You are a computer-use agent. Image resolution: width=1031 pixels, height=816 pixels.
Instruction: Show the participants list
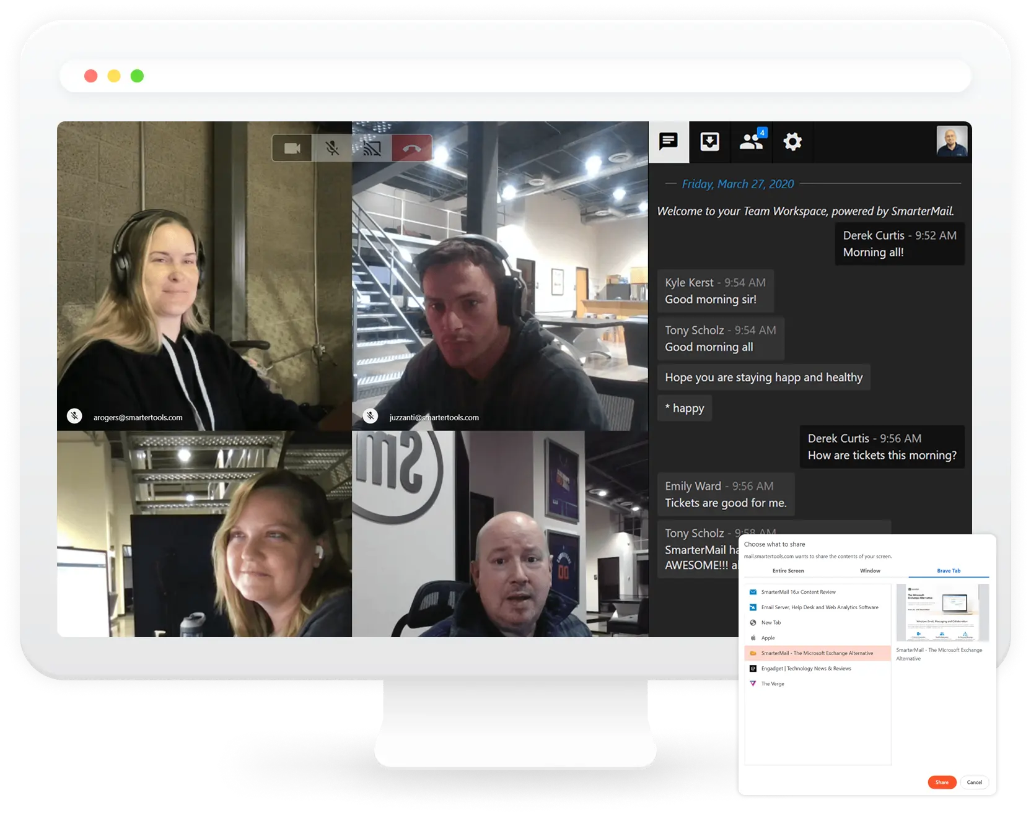(x=752, y=142)
